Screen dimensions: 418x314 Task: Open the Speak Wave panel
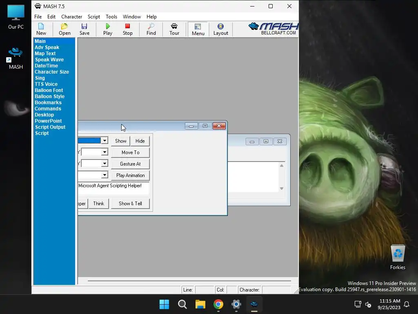pos(49,60)
